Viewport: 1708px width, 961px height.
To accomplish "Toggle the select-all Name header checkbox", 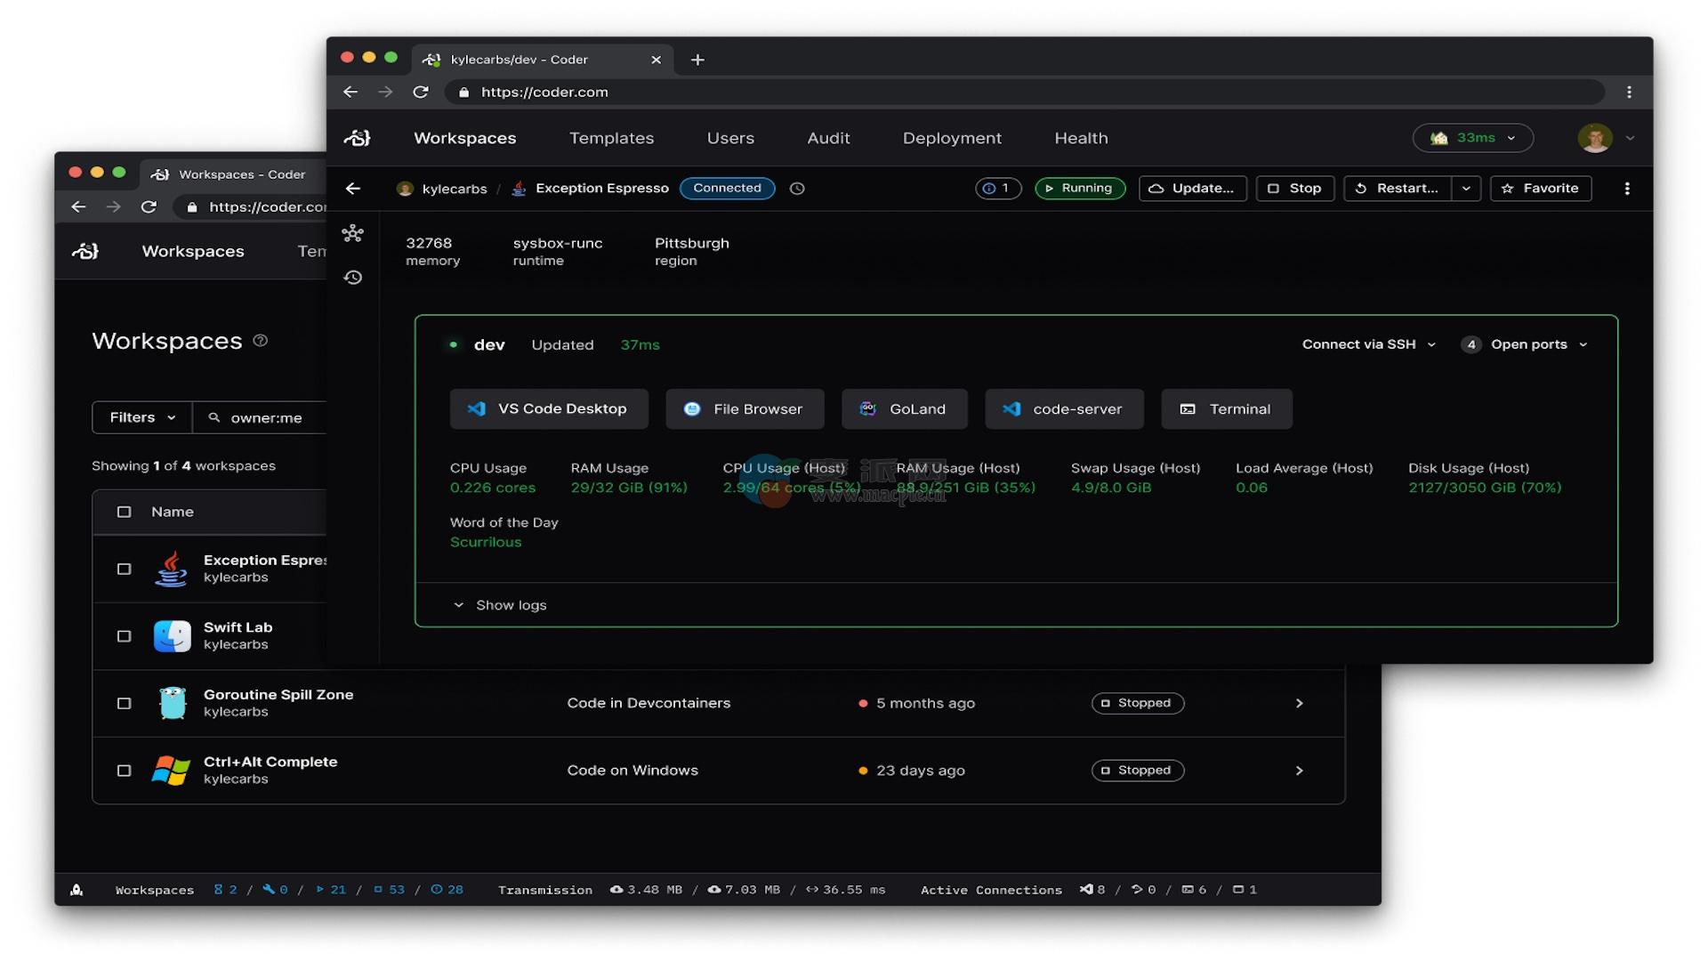I will (125, 512).
